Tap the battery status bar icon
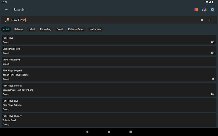The height and width of the screenshot is (136, 218). [213, 2]
